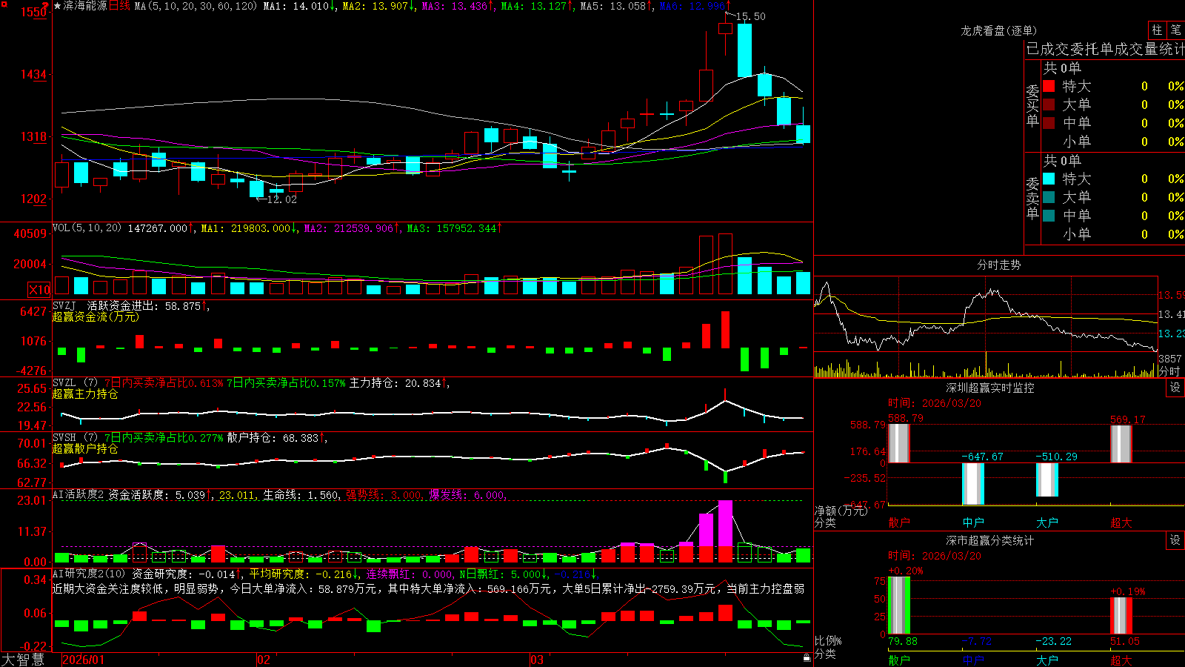1185x667 pixels.
Task: Click the star icon beside 滨海能源
Action: click(x=58, y=6)
